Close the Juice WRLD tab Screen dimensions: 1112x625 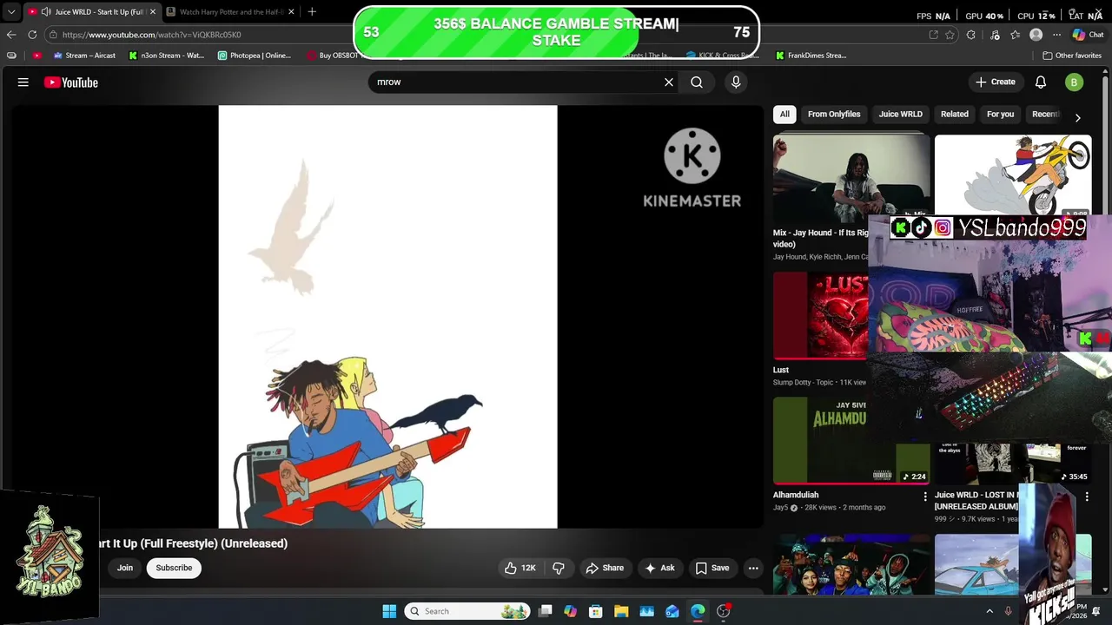coord(153,12)
